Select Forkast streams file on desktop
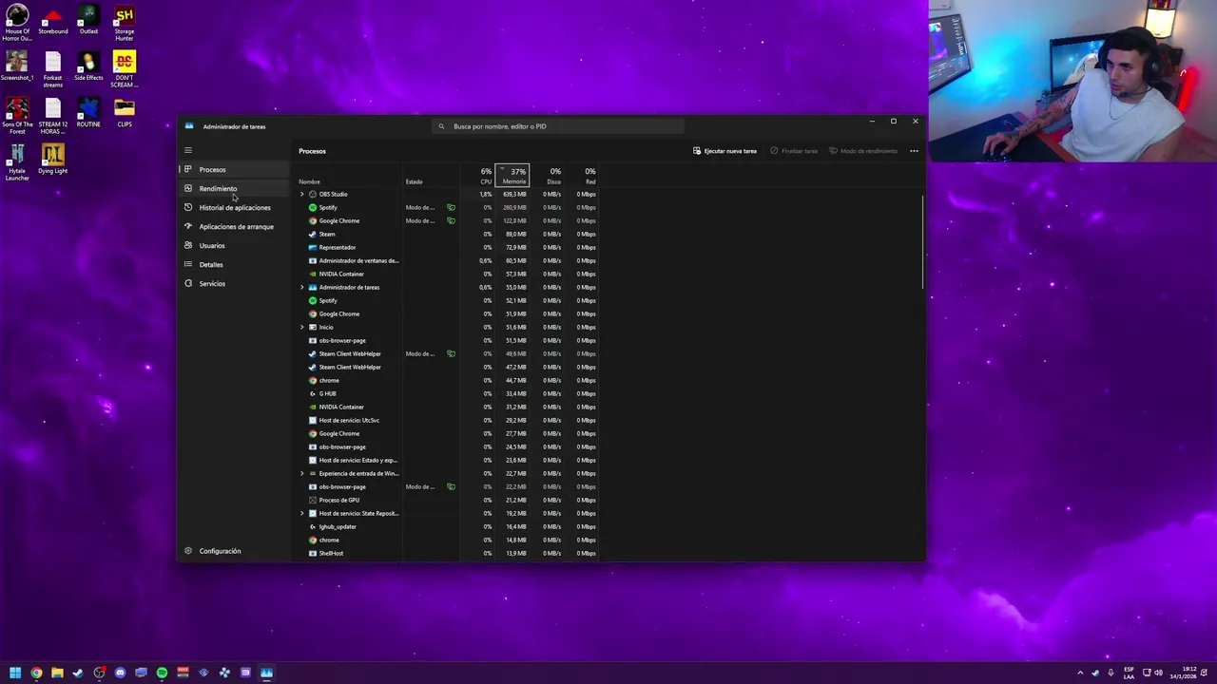Screen dimensions: 1217x684 pos(52,69)
